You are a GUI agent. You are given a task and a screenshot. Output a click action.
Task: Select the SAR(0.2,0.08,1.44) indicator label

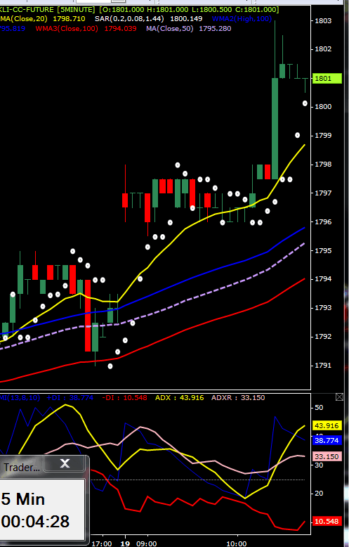click(129, 18)
